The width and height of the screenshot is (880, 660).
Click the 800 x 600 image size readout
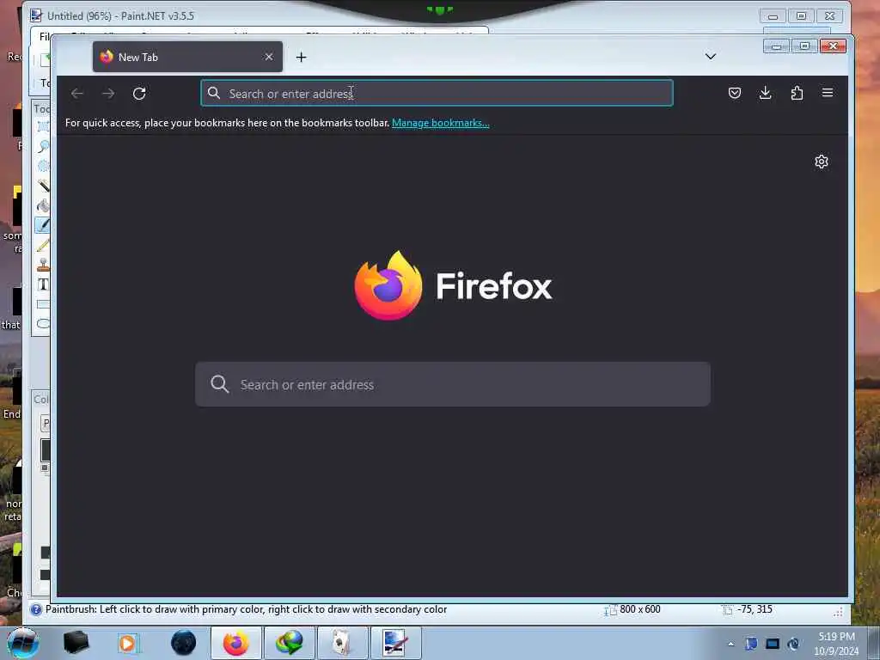click(639, 609)
